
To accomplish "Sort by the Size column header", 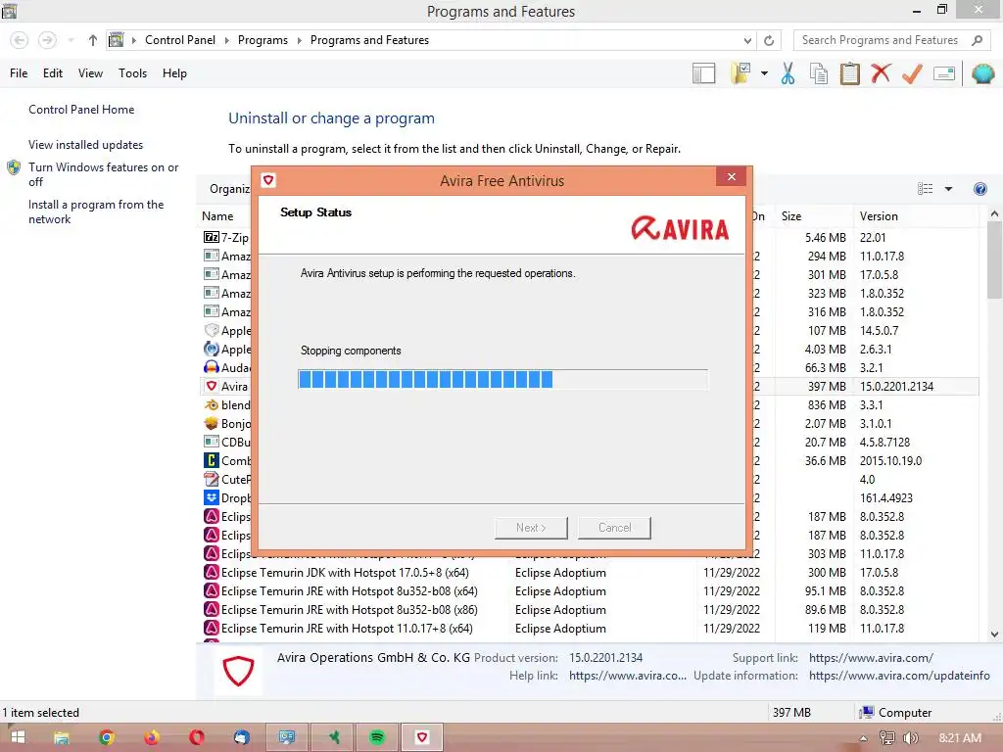I will pyautogui.click(x=814, y=216).
